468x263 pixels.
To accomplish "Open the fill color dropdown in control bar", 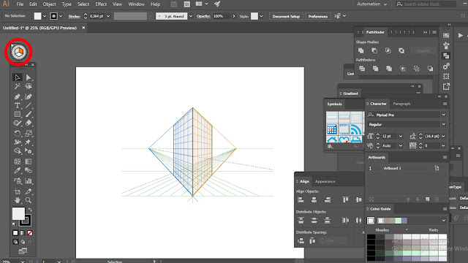I will point(45,16).
